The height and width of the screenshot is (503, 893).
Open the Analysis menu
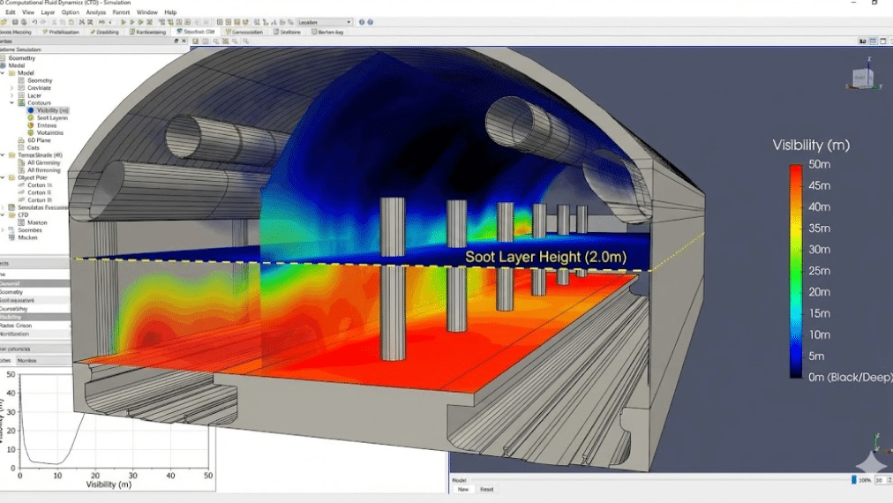click(95, 12)
